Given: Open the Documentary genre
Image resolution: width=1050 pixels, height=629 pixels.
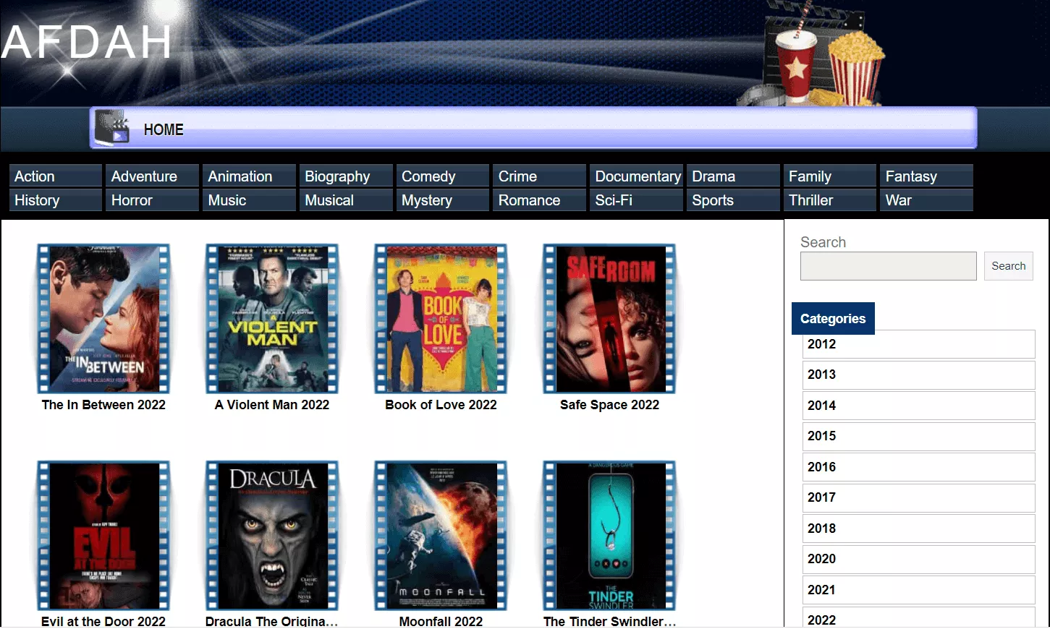Looking at the screenshot, I should pyautogui.click(x=637, y=176).
